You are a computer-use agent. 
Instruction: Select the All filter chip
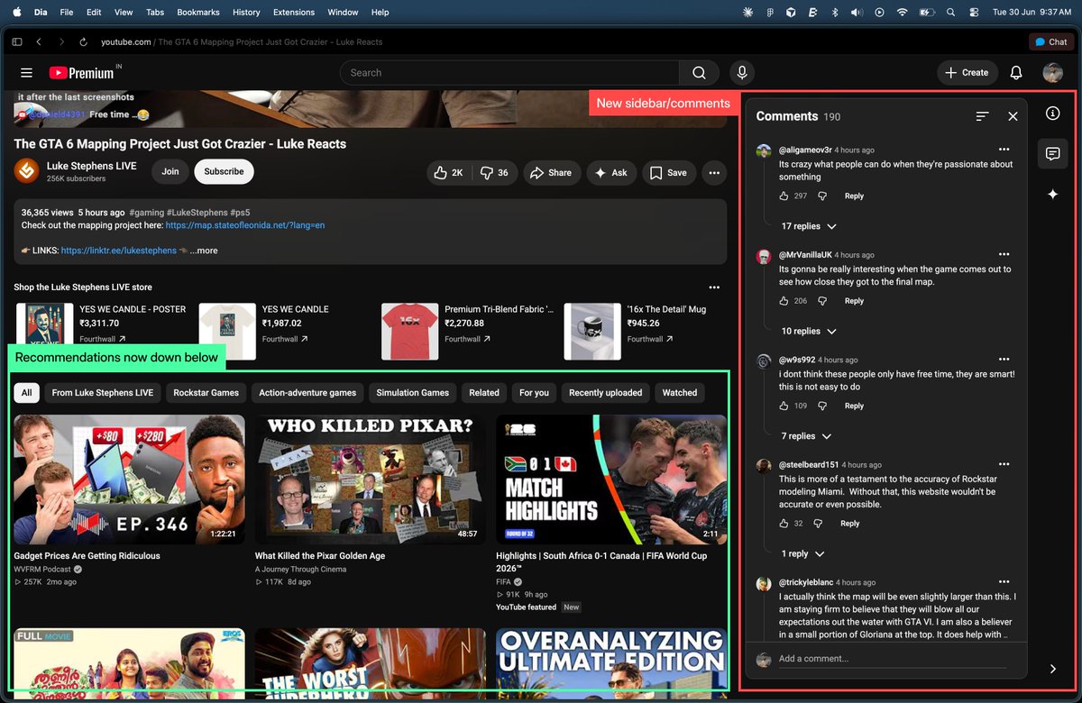click(26, 393)
